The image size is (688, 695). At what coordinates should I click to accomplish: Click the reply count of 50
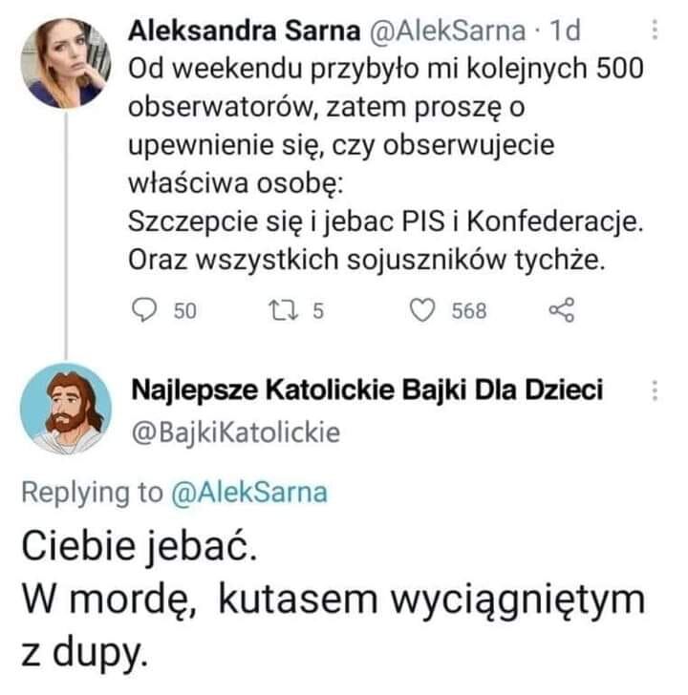[x=184, y=311]
